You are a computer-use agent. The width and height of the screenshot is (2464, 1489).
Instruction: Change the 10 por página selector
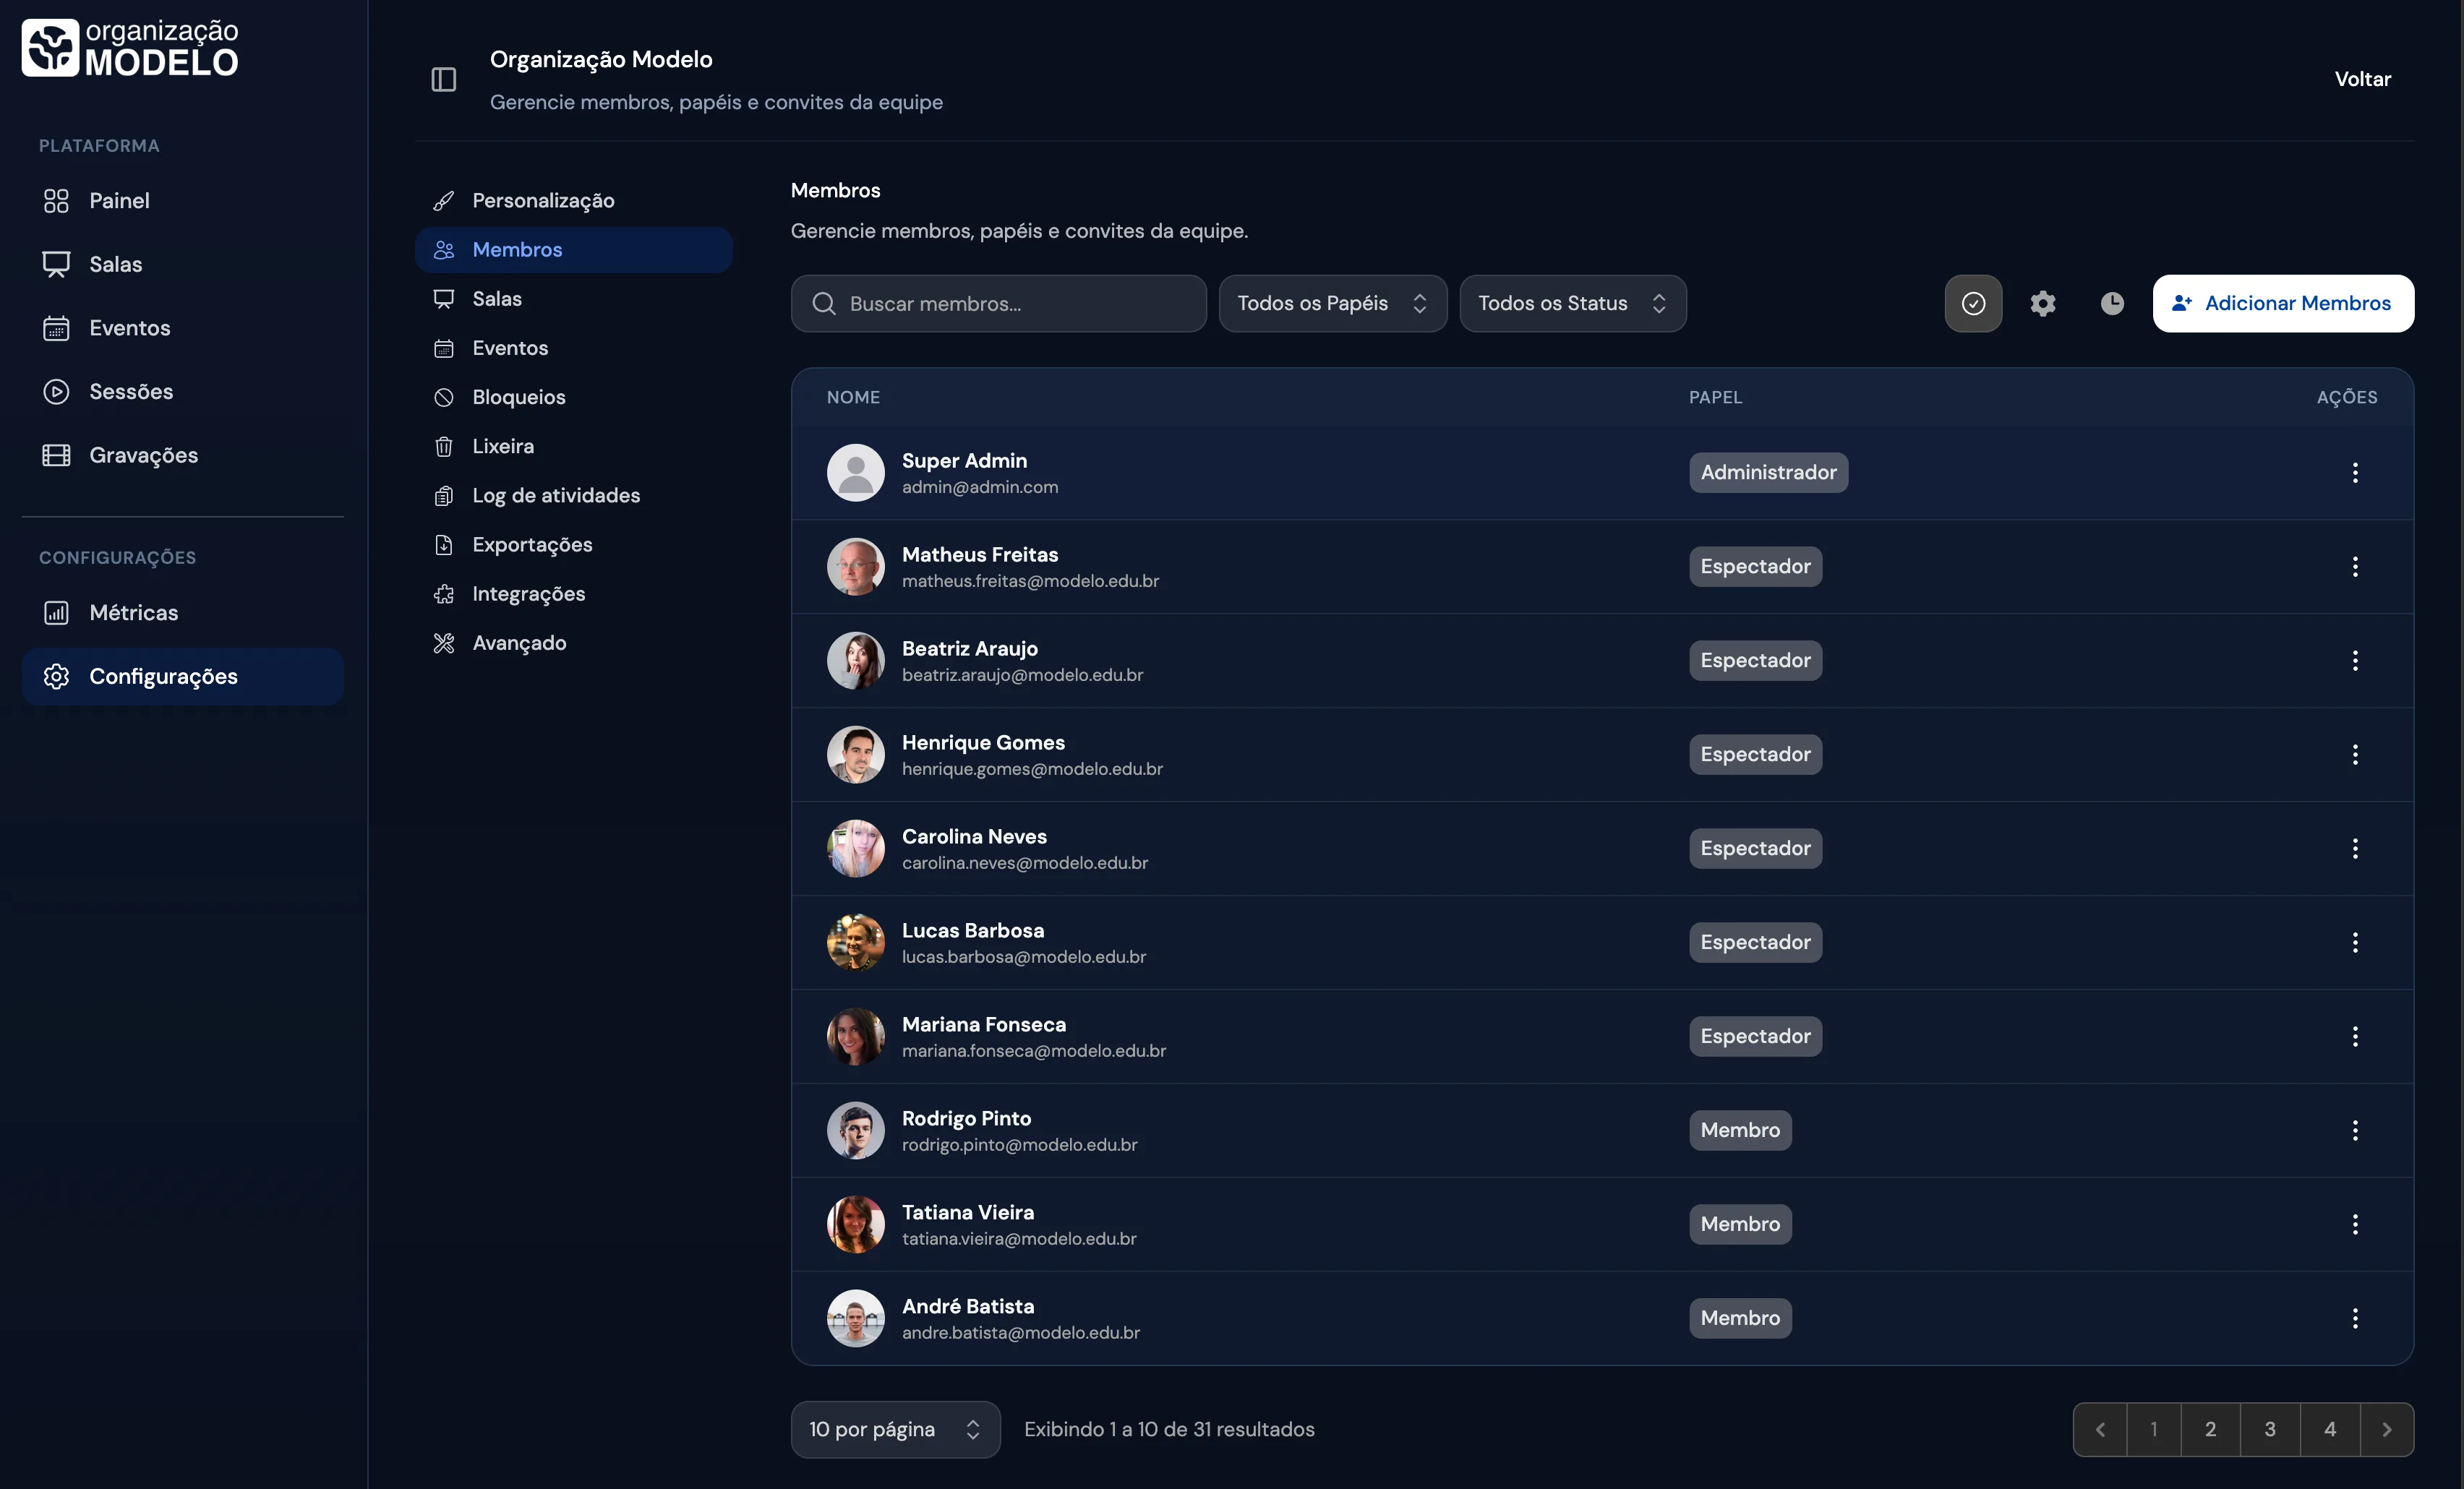point(894,1429)
